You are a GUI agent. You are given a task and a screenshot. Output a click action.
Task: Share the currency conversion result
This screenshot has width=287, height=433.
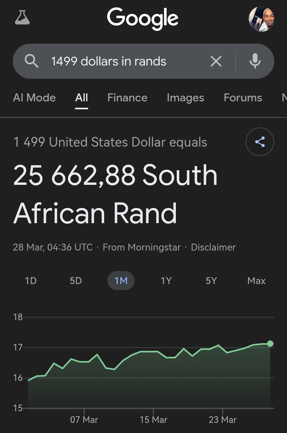[260, 142]
